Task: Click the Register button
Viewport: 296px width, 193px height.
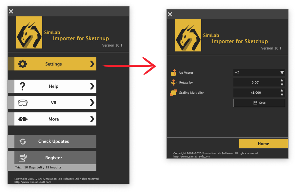Action: tap(52, 158)
